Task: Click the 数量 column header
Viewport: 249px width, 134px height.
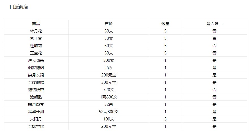Action: tap(165, 24)
